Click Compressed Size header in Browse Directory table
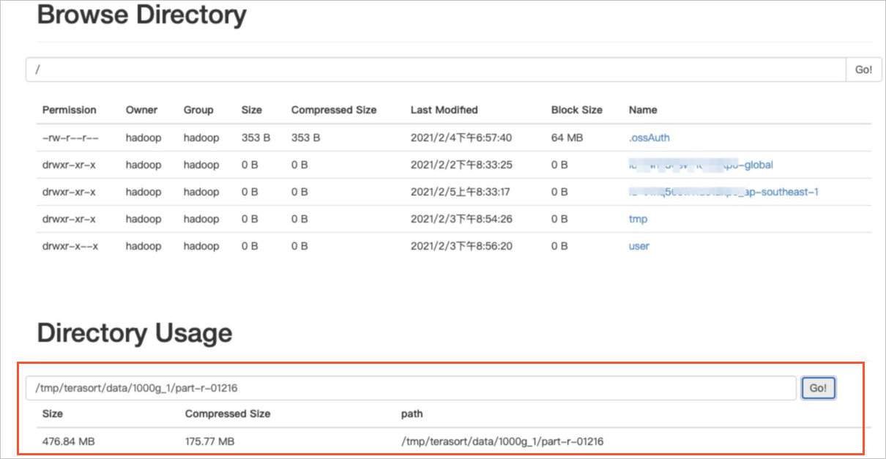Viewport: 886px width, 459px height. [334, 110]
